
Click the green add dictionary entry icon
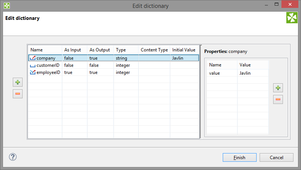tap(18, 83)
